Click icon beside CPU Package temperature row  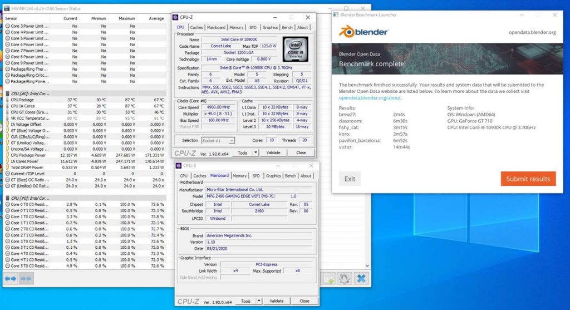point(8,100)
